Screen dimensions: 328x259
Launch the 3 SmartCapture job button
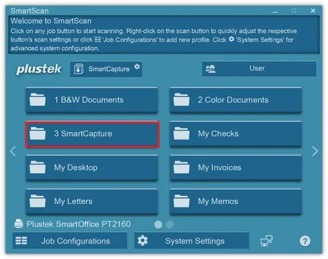click(x=93, y=134)
